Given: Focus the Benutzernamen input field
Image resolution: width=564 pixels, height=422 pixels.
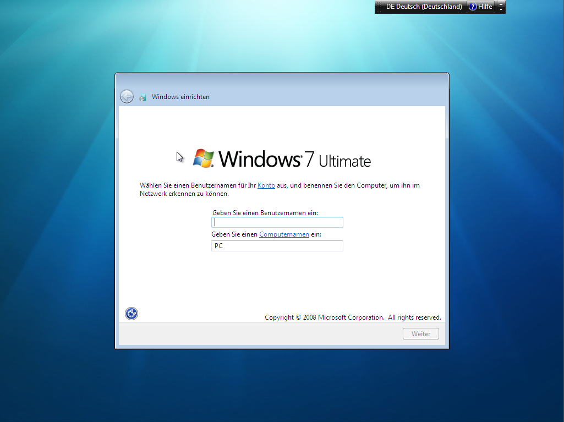Looking at the screenshot, I should point(277,222).
